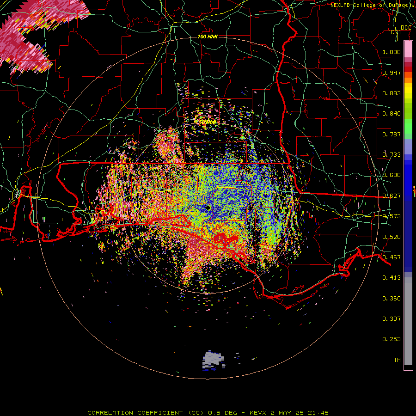
Task: Pick the gray segment of the color bar
Action: [x=408, y=321]
